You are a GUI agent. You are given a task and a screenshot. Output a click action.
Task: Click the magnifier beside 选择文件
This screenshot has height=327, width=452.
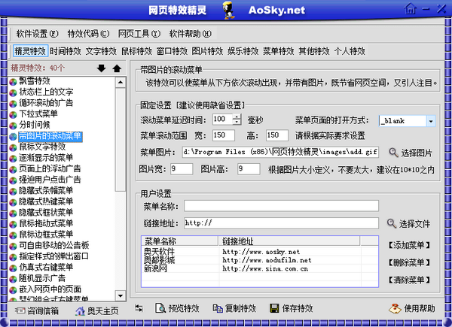coord(391,223)
